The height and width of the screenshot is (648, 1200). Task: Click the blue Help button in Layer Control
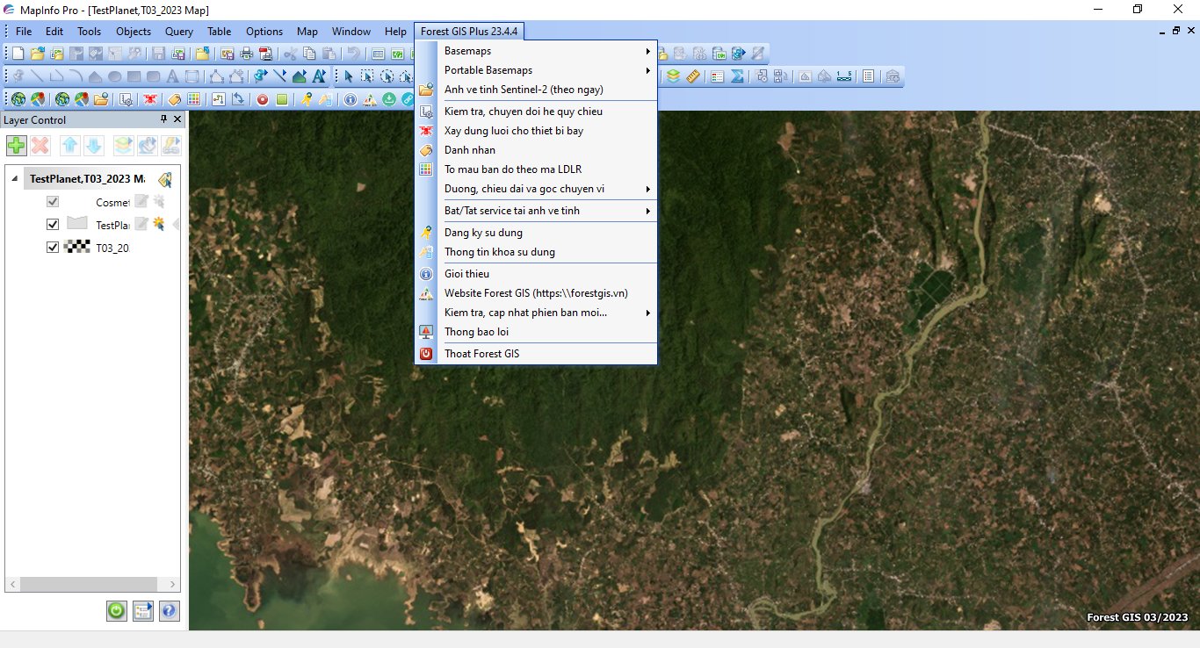[x=169, y=611]
